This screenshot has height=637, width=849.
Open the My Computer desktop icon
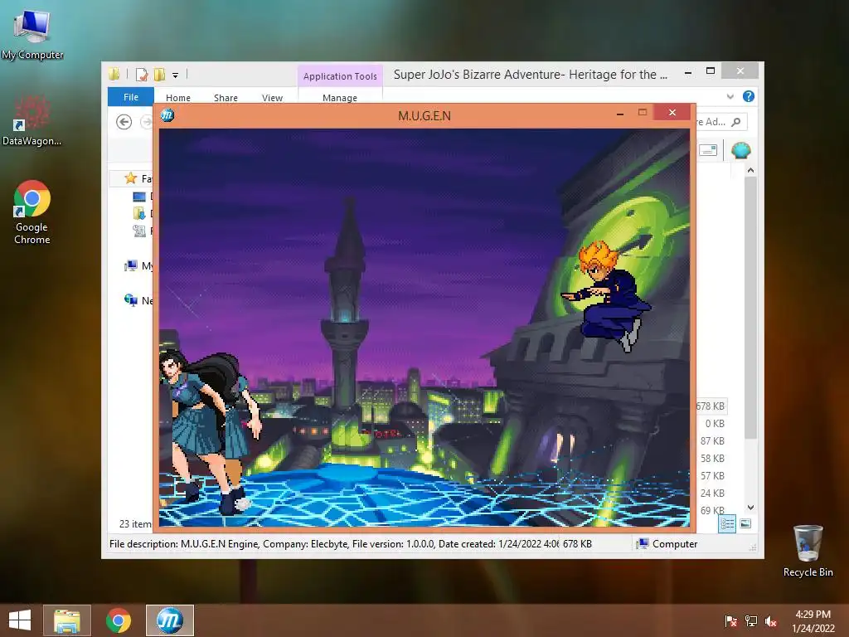pos(32,35)
